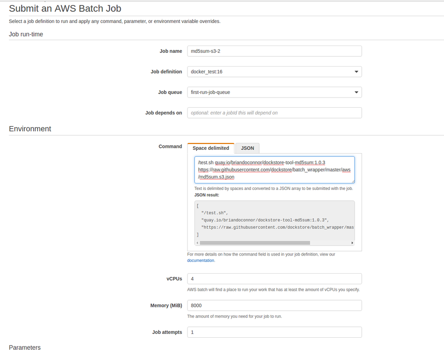Image resolution: width=444 pixels, height=350 pixels.
Task: Click the "Job queue" label
Action: (170, 92)
